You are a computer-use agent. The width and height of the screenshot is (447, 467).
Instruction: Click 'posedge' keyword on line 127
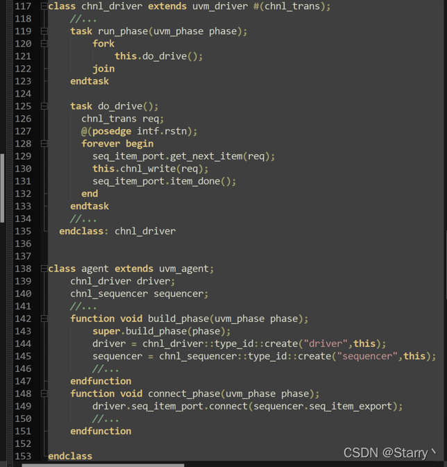click(112, 131)
